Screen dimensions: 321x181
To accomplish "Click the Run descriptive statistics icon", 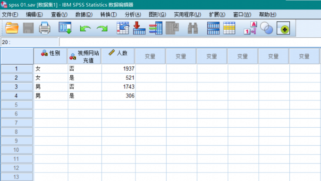I will (x=172, y=28).
